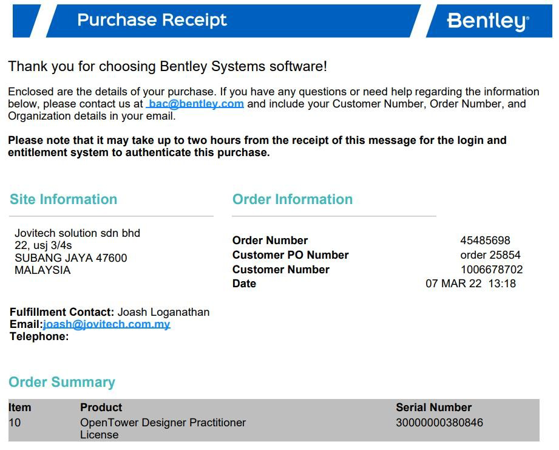Click the Jovitech solution sdn bhd address line
The width and height of the screenshot is (559, 450).
(x=77, y=233)
